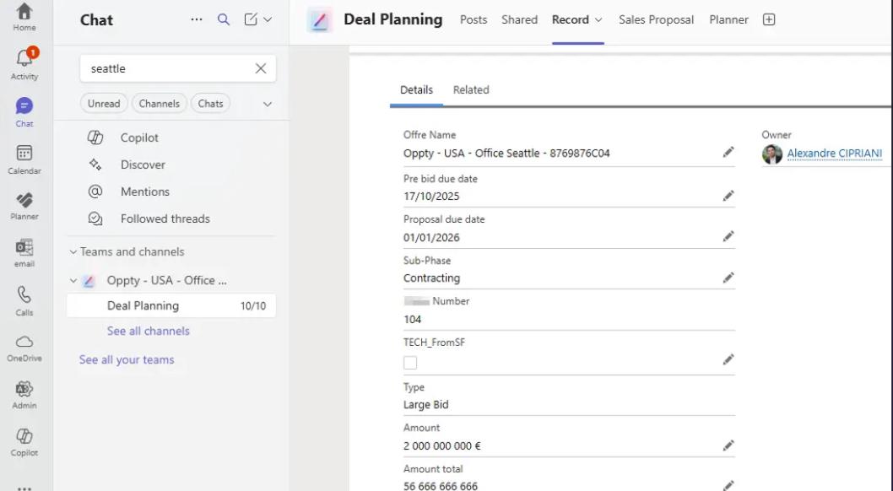Open Calendar from the left rail
Viewport: 893px width, 491px height.
click(x=24, y=159)
